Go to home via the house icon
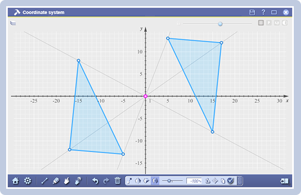 [x=15, y=181]
